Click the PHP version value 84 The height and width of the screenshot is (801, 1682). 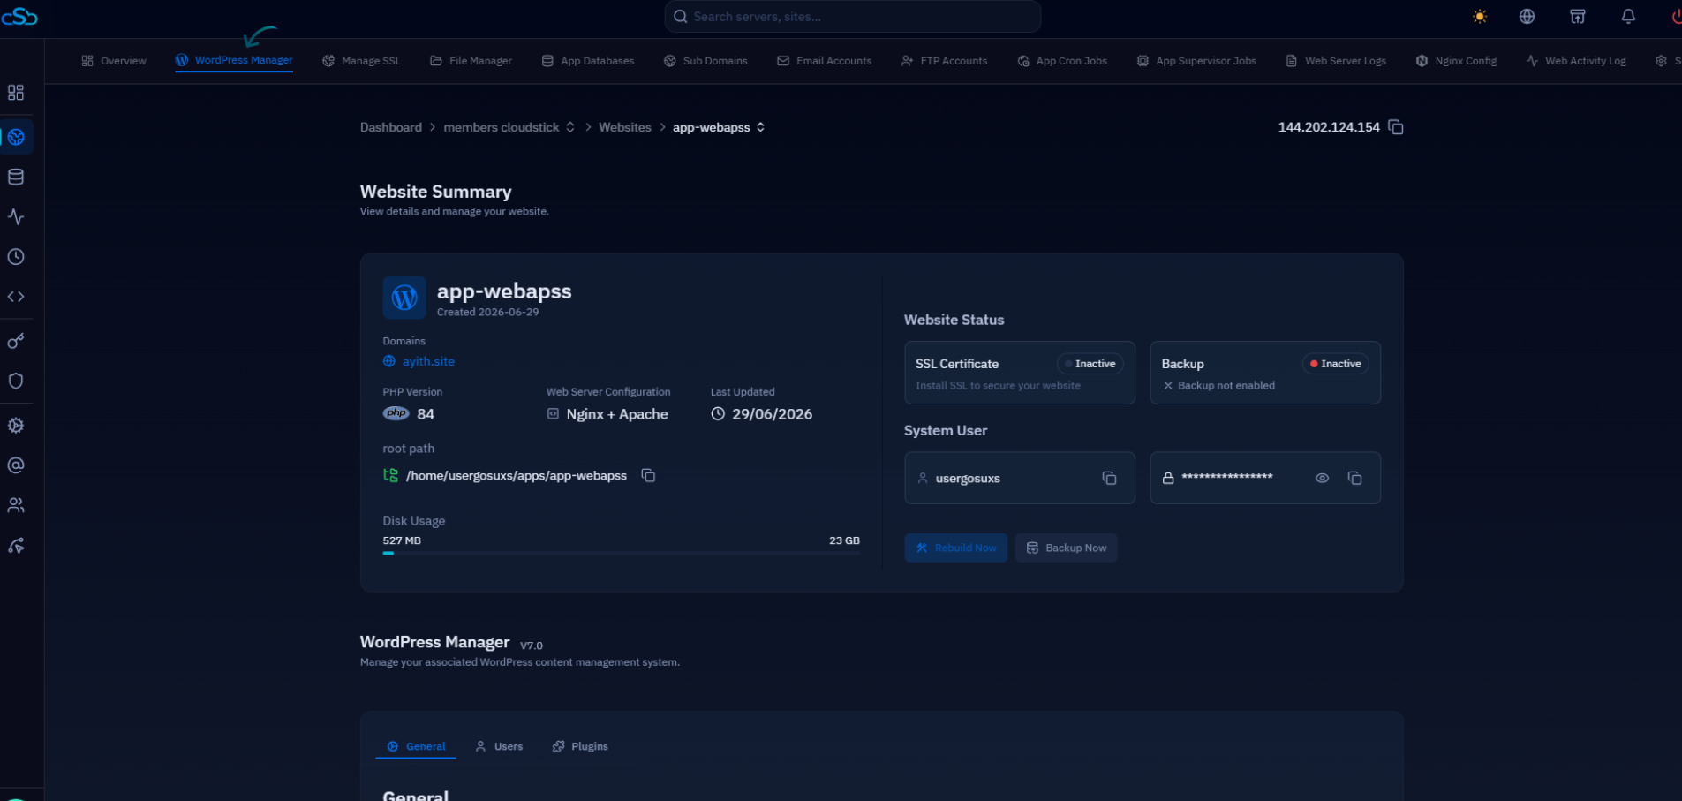pyautogui.click(x=426, y=414)
